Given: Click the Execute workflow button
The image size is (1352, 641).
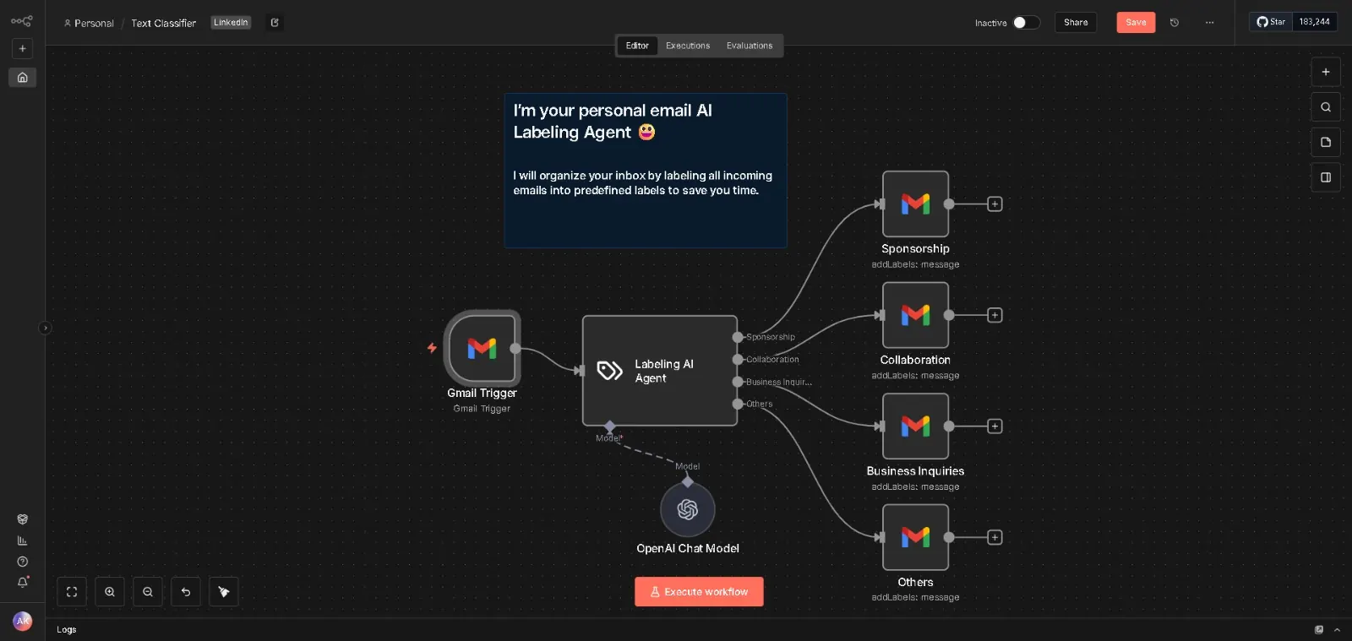Looking at the screenshot, I should click(x=699, y=592).
